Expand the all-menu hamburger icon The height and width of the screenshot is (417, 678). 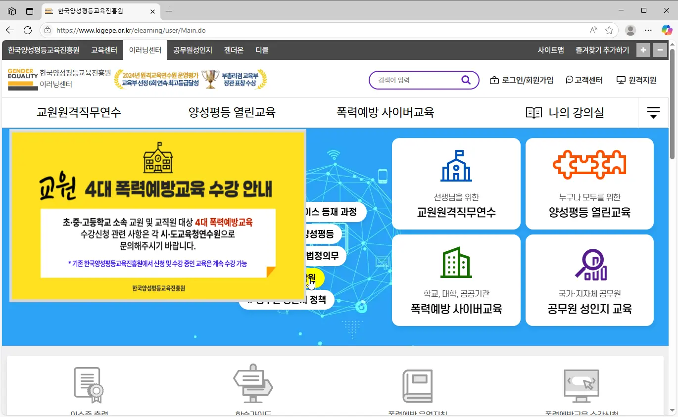tap(653, 112)
